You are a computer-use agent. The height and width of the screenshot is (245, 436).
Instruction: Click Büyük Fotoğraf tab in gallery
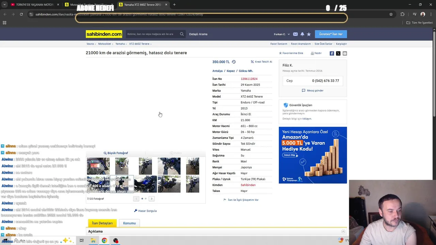point(116,153)
